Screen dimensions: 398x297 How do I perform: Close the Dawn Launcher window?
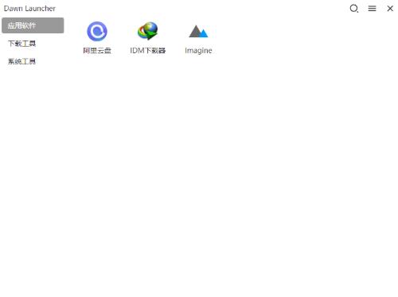390,9
